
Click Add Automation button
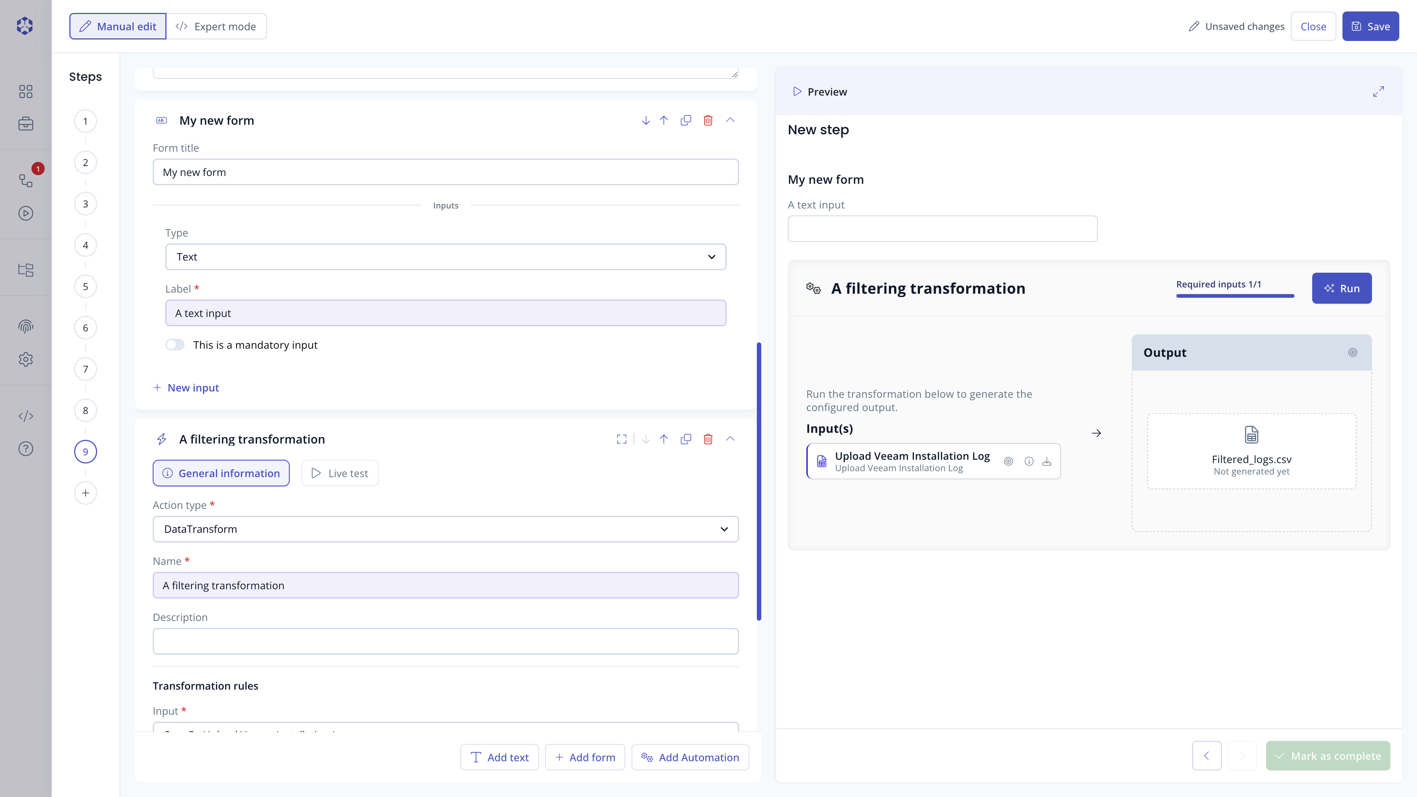click(x=690, y=758)
